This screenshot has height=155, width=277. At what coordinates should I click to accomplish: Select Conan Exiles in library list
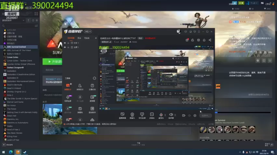12,57
